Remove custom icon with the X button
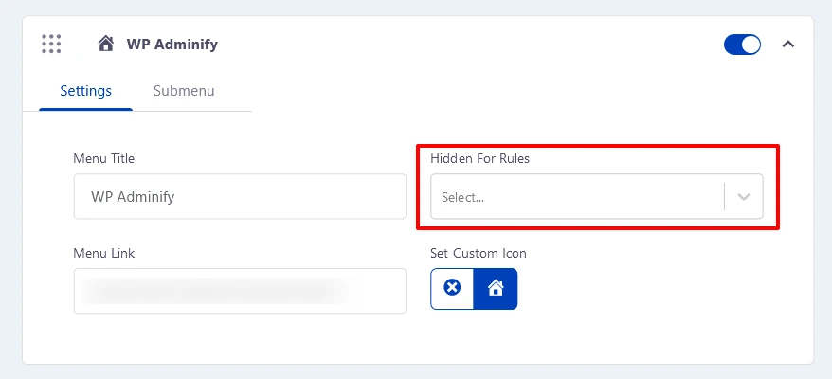The width and height of the screenshot is (832, 379). [452, 288]
